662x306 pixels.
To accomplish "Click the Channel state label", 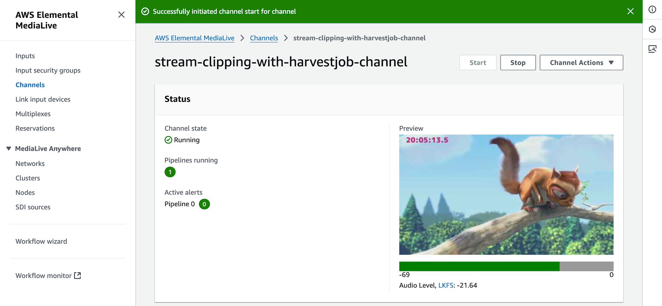I will pyautogui.click(x=185, y=128).
